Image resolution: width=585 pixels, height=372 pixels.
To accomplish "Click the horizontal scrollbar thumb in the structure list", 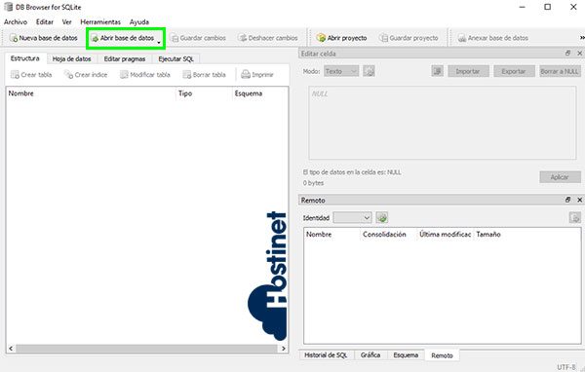I will pyautogui.click(x=146, y=349).
